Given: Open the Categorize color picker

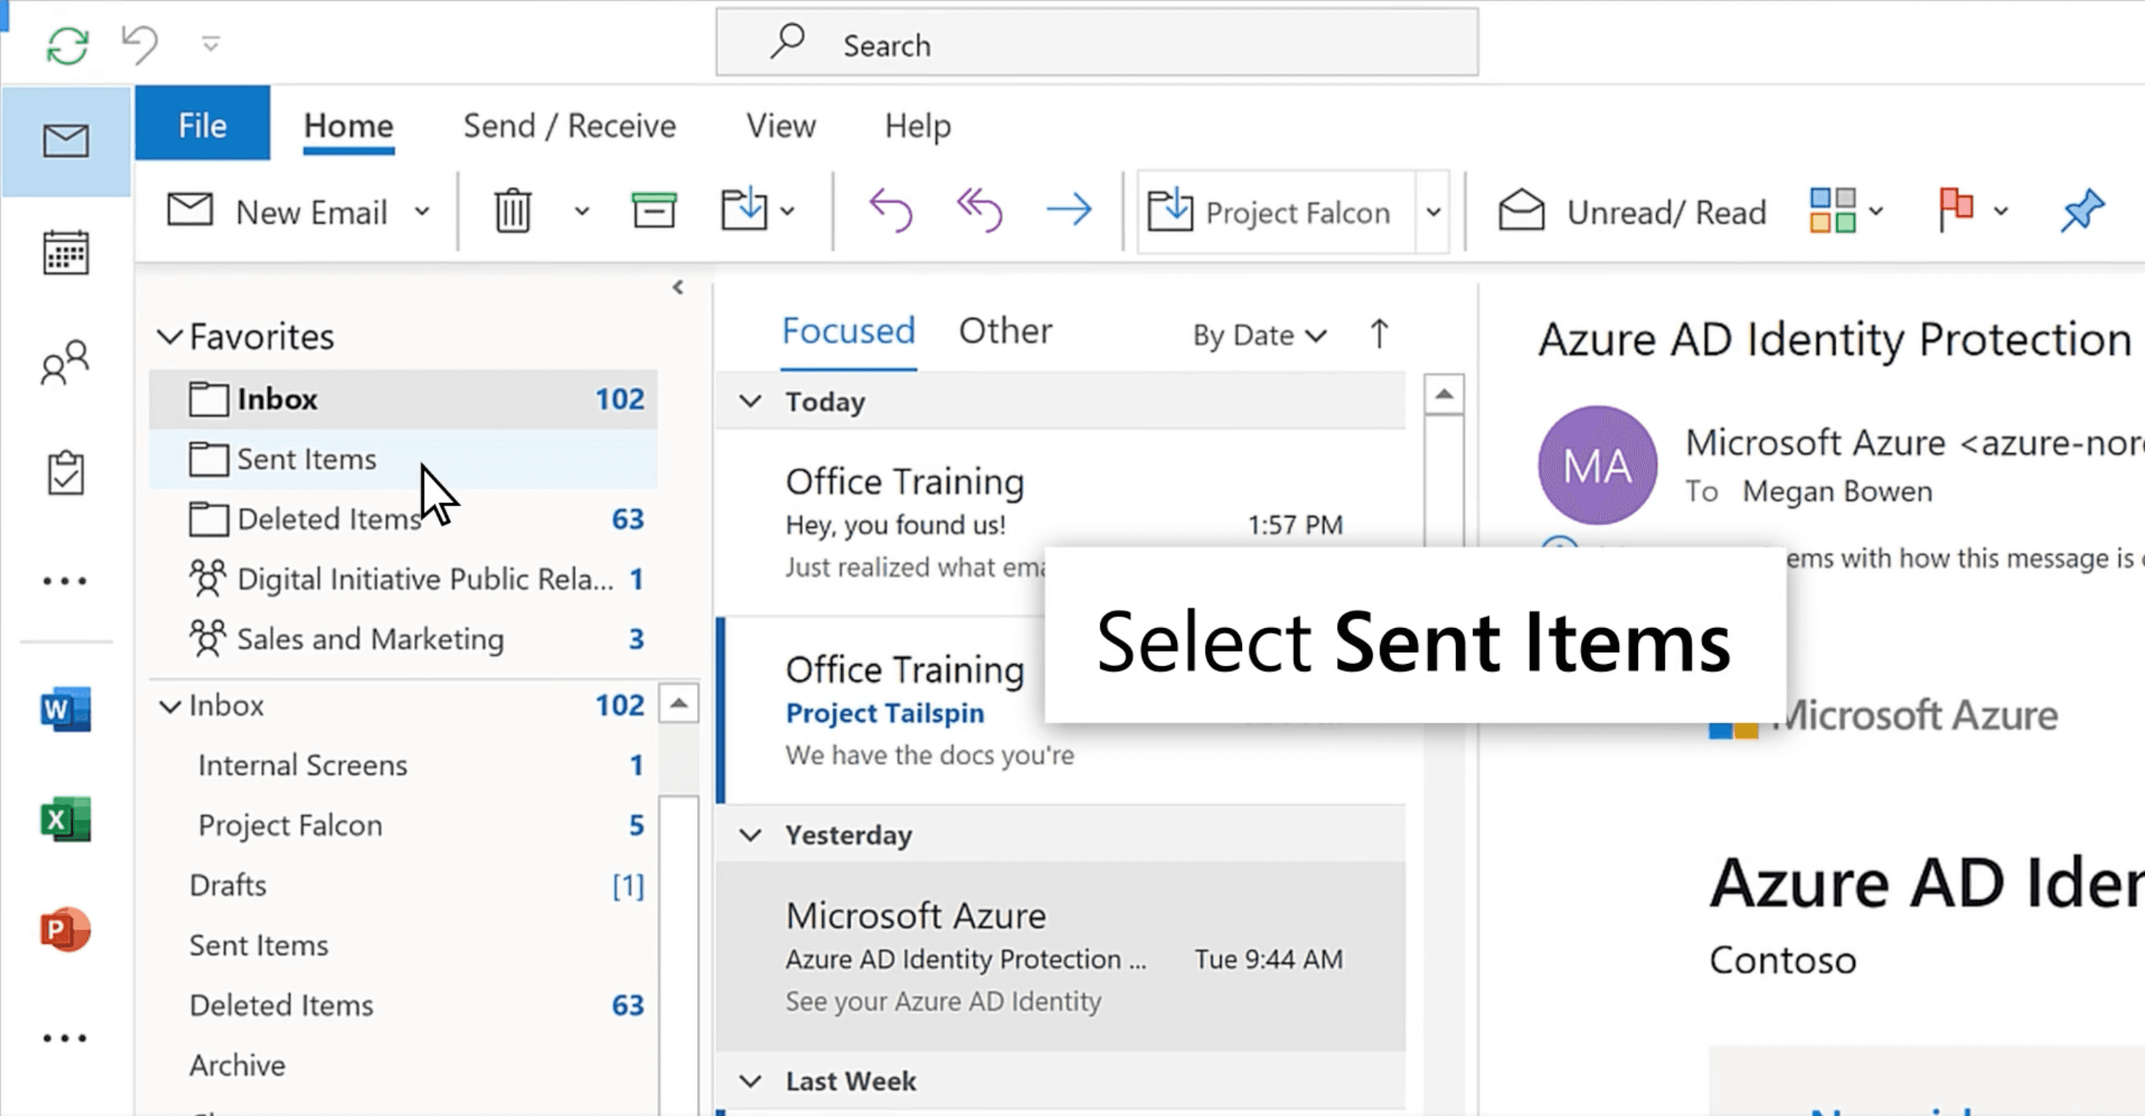Looking at the screenshot, I should (1835, 210).
